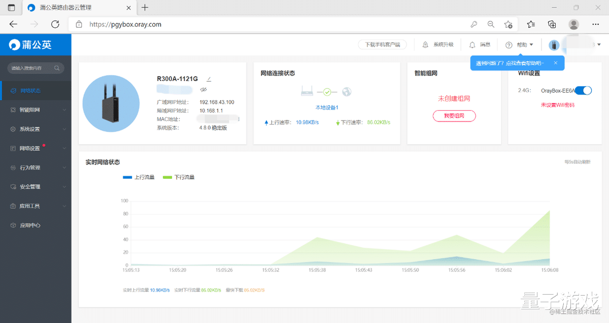Click the edit pencil icon beside R300A-1121G
Viewport: 609px width, 323px height.
209,79
